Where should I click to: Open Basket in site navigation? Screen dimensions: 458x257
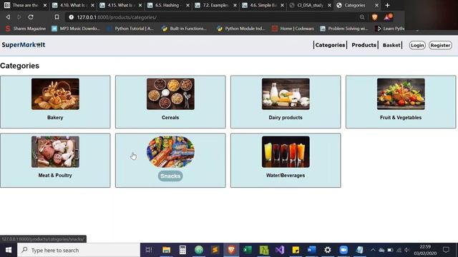pos(391,45)
